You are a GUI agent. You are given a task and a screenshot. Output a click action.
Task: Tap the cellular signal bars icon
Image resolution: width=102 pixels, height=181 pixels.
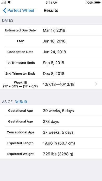pyautogui.click(x=3, y=3)
